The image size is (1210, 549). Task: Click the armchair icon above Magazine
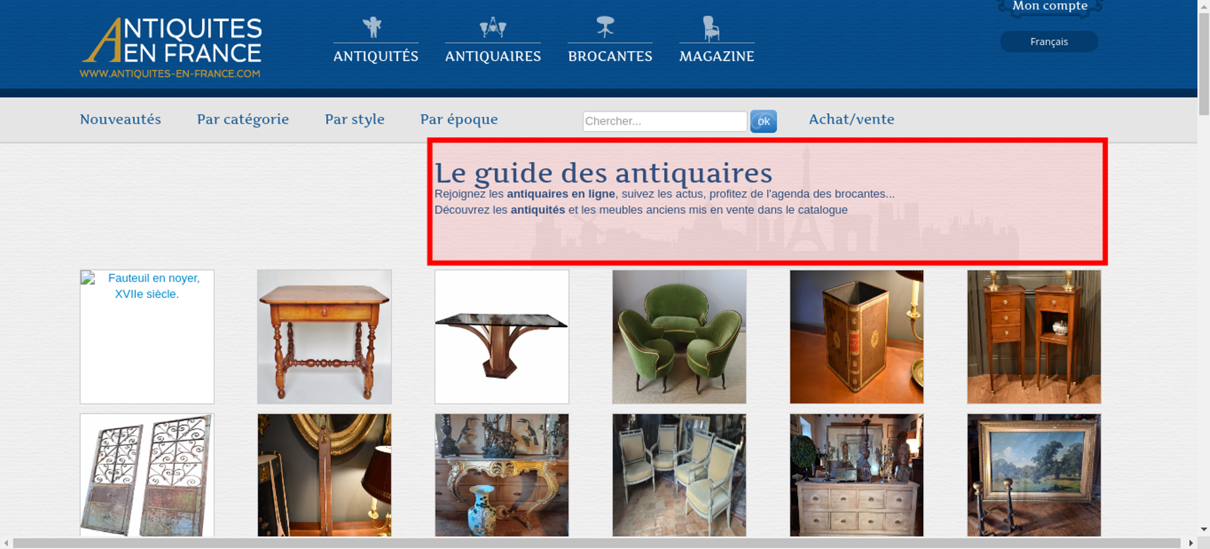pyautogui.click(x=711, y=28)
